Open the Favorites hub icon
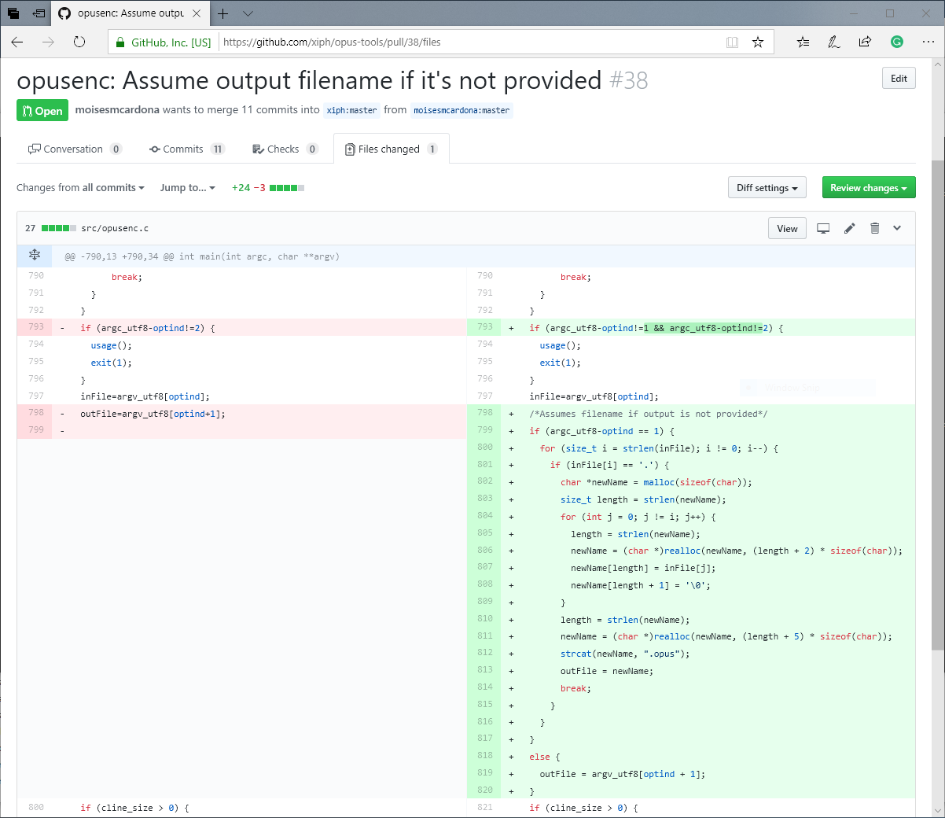 (x=803, y=42)
